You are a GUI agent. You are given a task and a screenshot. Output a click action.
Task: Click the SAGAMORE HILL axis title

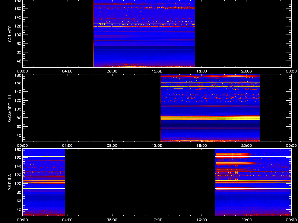click(10, 108)
